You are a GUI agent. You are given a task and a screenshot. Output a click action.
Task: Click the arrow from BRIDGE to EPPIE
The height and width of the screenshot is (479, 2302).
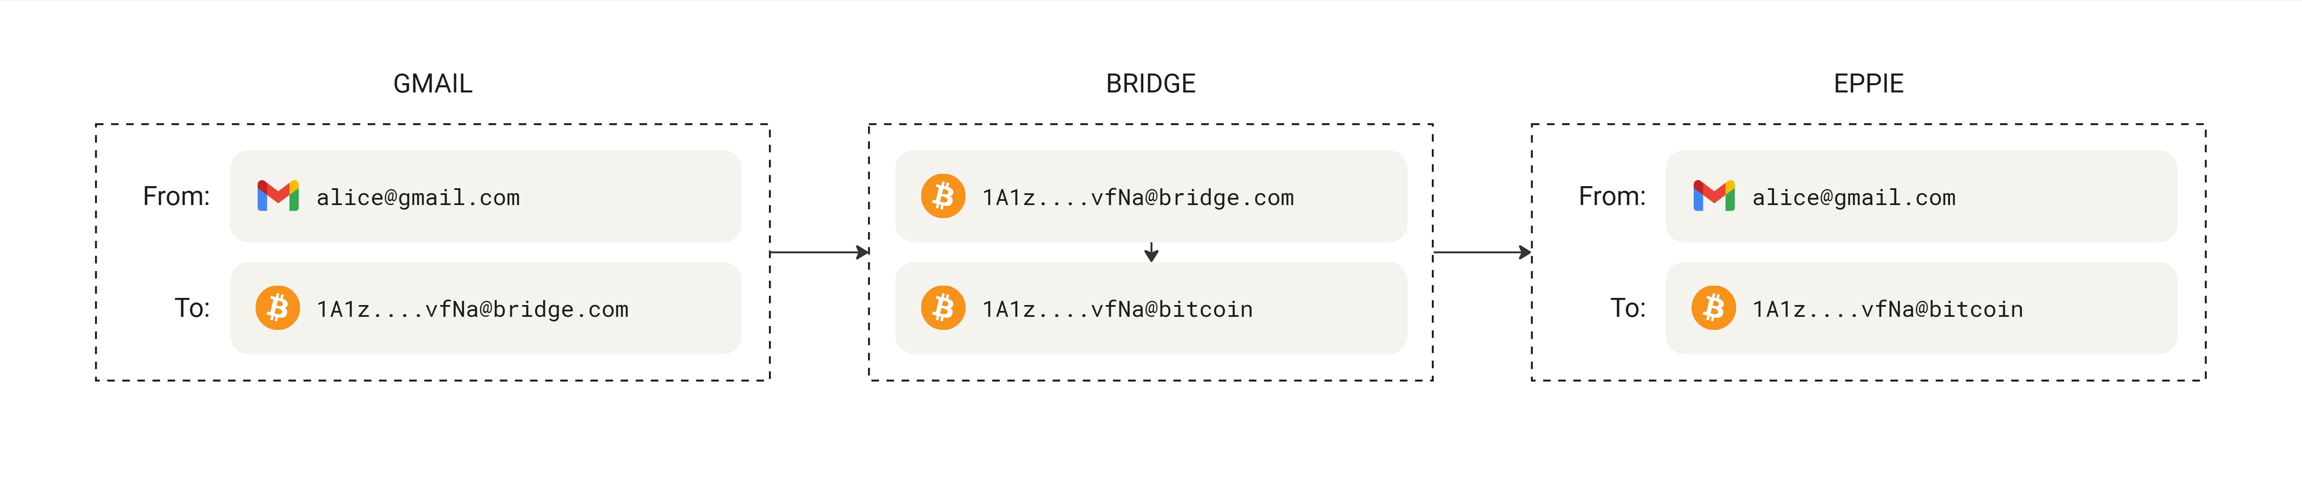click(1481, 253)
